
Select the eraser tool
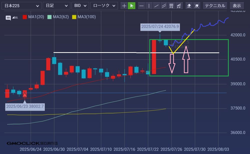tap(189, 6)
